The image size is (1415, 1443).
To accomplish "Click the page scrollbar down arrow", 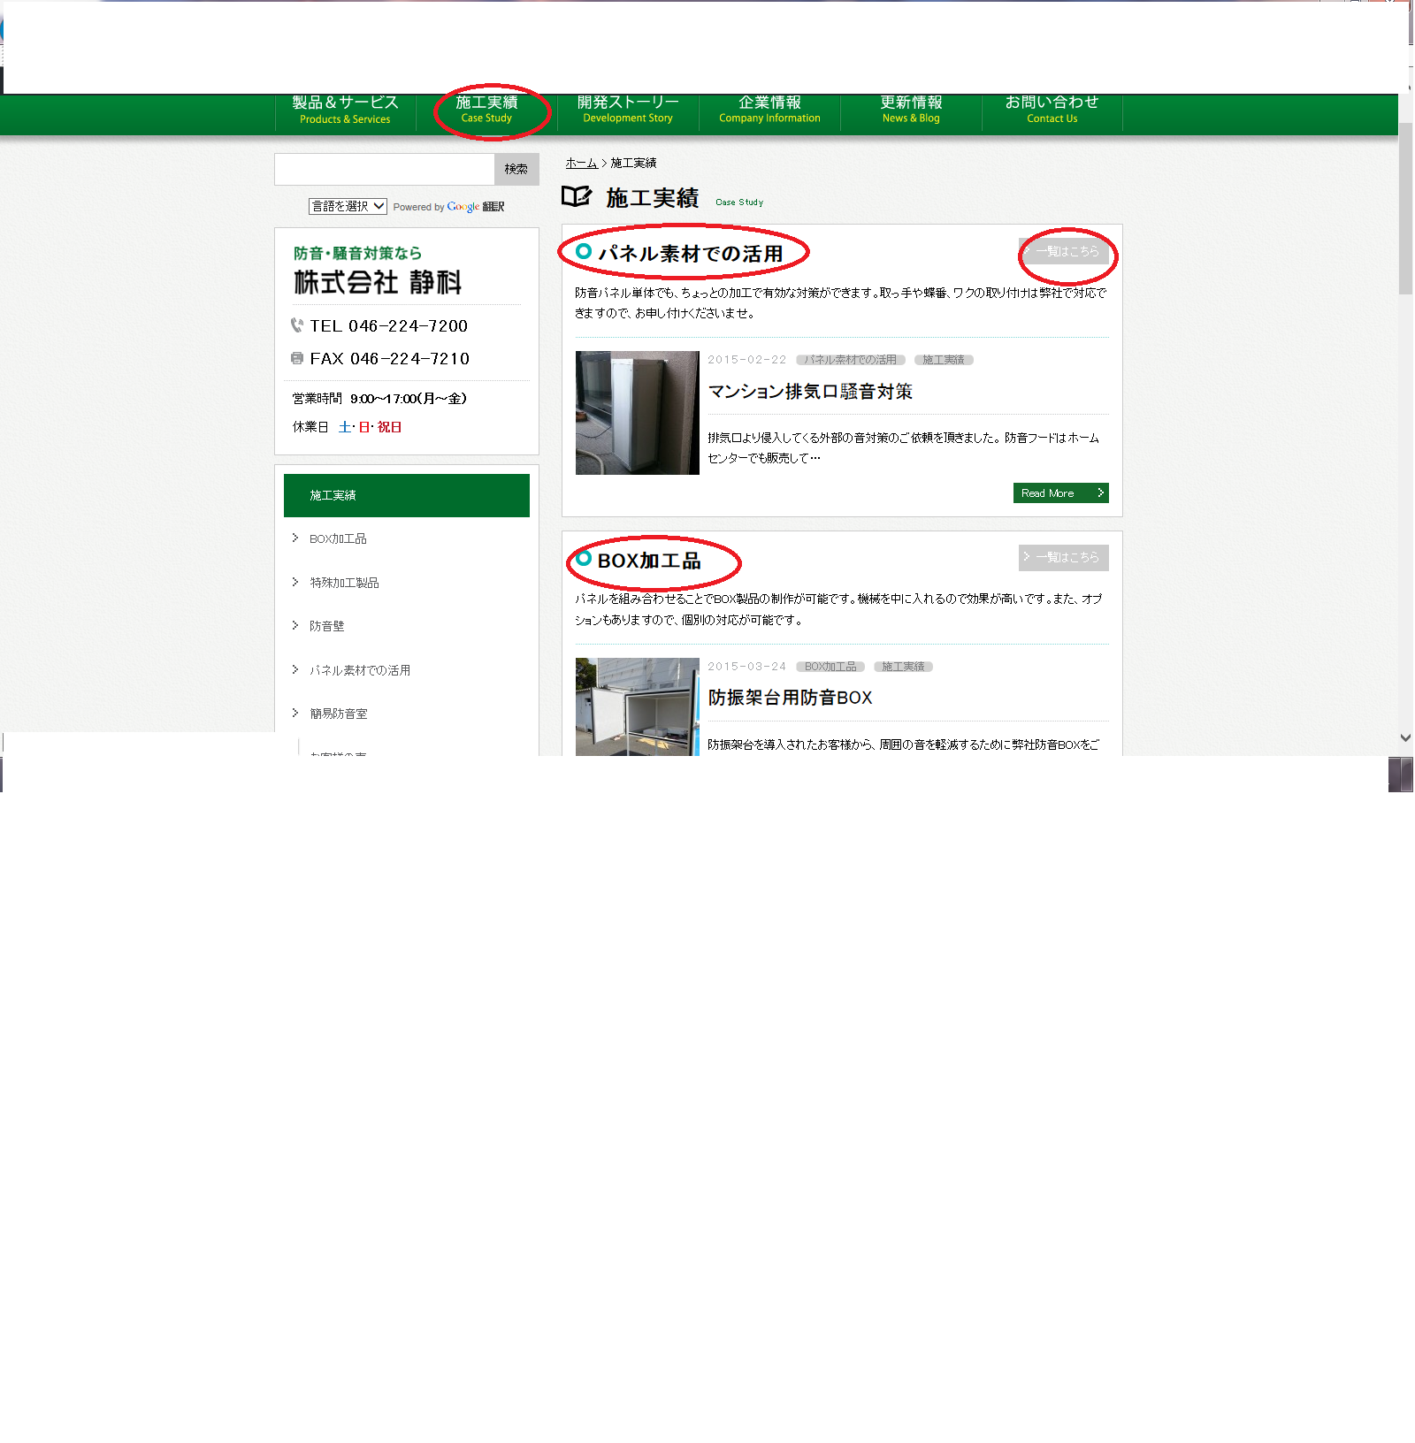I will 1405,737.
